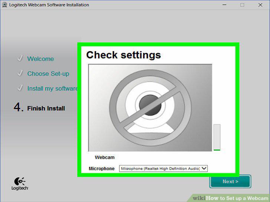Select the Choose Set-up step

click(48, 74)
